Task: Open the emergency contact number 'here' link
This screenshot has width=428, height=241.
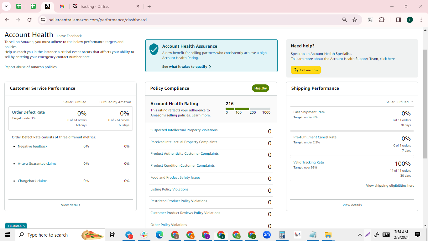Action: (86, 57)
